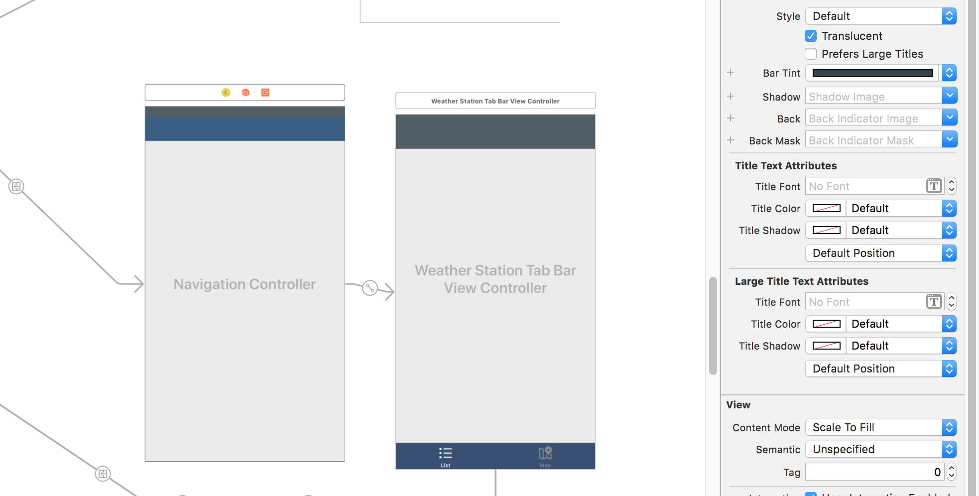Viewport: 979px width, 496px height.
Task: Open Title Shadow Default dropdown under Title Text Attributes
Action: click(901, 230)
